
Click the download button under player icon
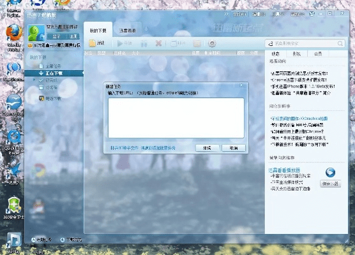[x=331, y=184]
